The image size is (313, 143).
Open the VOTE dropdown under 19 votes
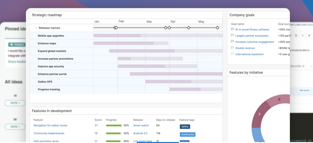(x=15, y=103)
